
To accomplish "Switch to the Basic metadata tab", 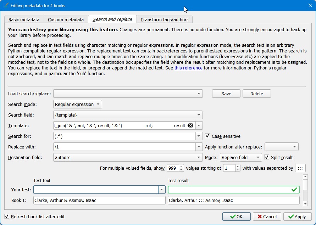I will tap(24, 20).
